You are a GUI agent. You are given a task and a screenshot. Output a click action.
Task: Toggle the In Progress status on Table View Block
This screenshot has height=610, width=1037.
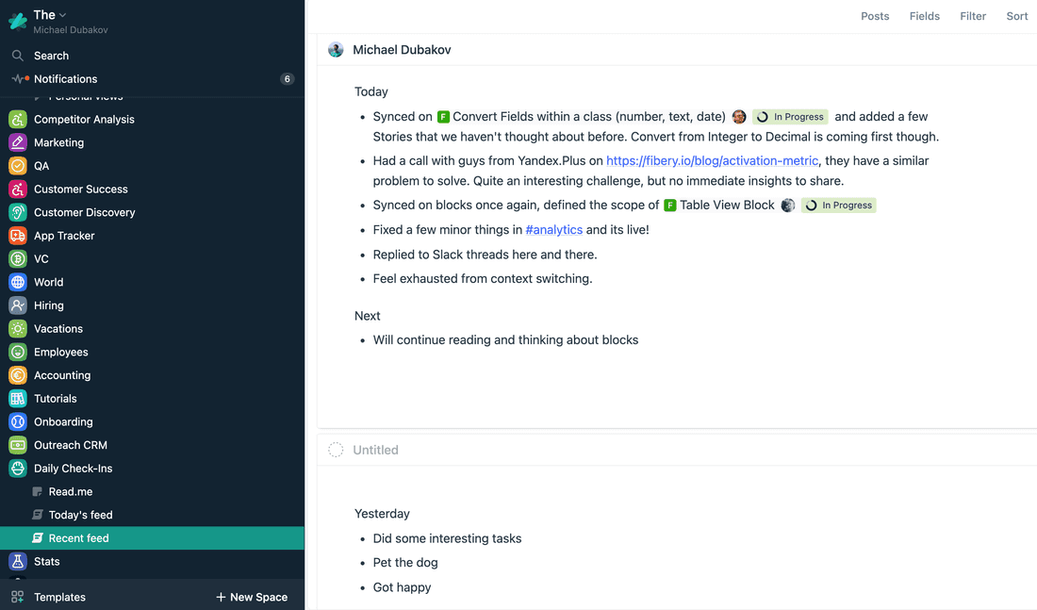coord(838,205)
